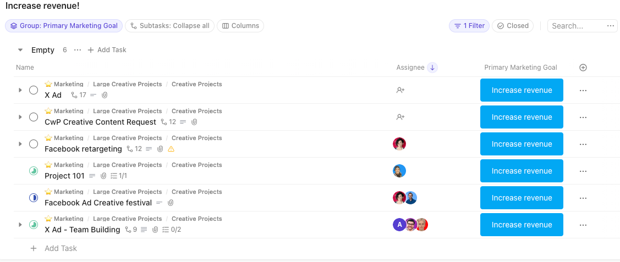Expand subtasks of X Ad - Team Building

20,225
